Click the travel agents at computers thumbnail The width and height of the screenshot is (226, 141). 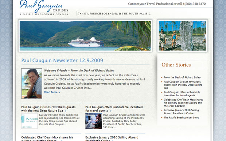[x=94, y=121]
